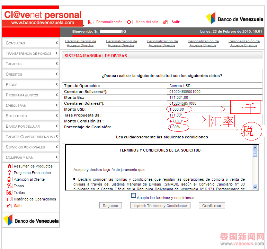Open Consultas menu label
The width and height of the screenshot is (267, 249).
pos(15,43)
